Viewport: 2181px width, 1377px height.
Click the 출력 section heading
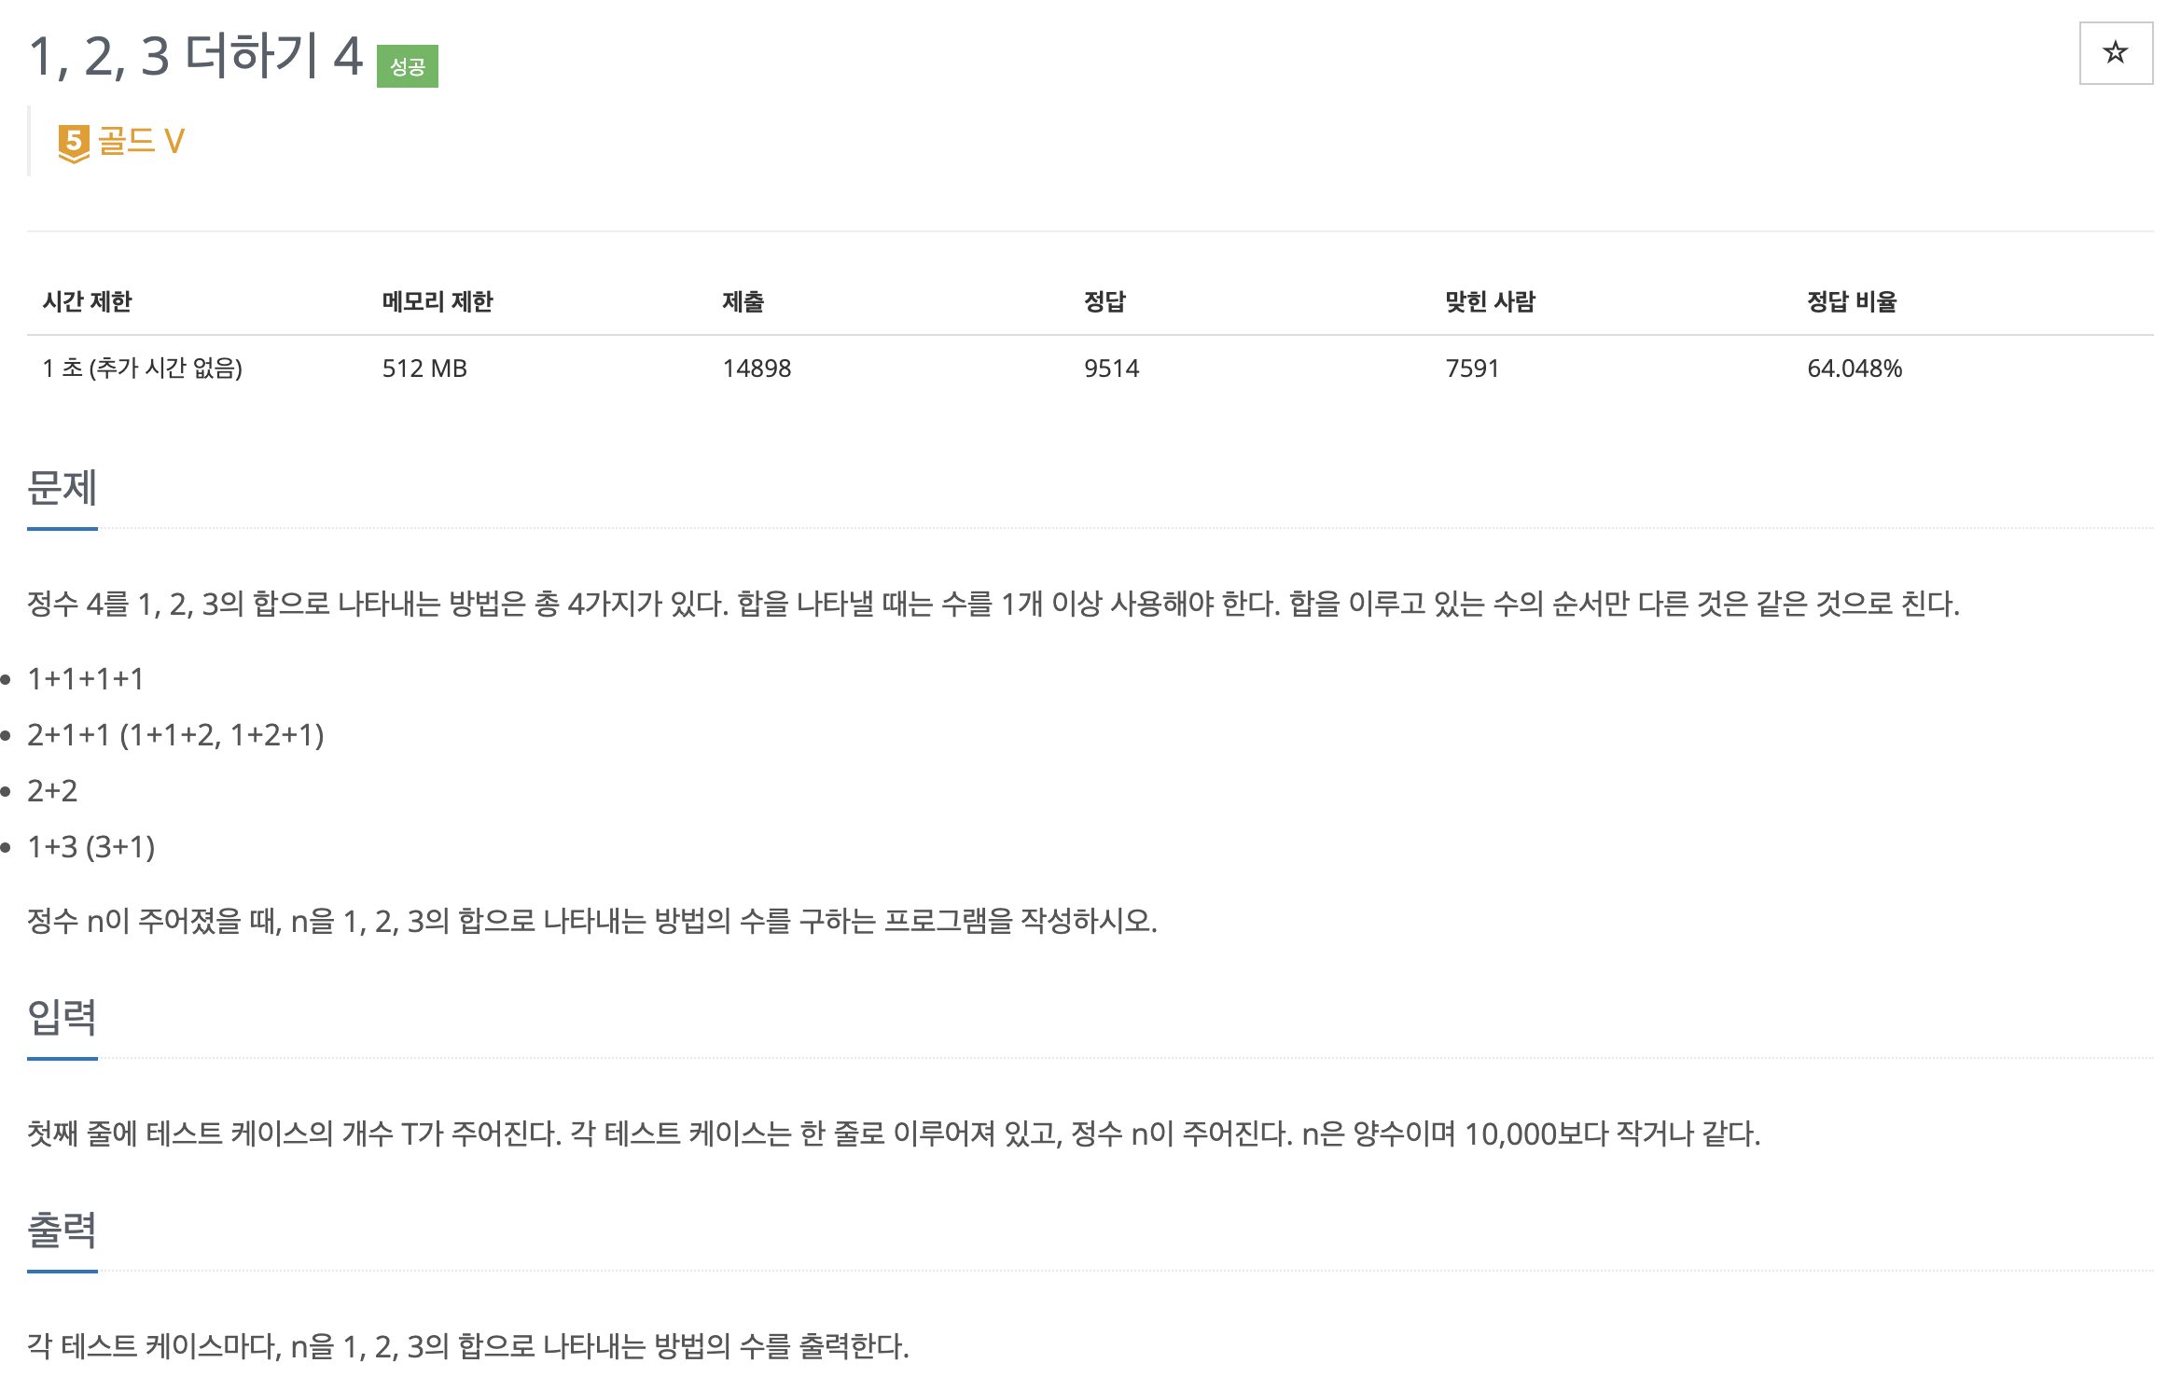[x=63, y=1230]
